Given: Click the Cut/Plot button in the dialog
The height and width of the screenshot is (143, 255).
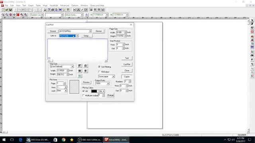Looking at the screenshot, I should (x=127, y=64).
